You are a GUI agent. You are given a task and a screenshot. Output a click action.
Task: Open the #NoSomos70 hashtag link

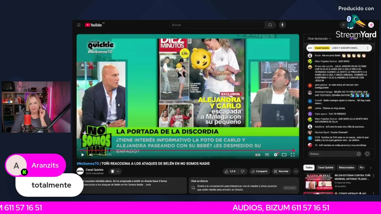pyautogui.click(x=88, y=163)
